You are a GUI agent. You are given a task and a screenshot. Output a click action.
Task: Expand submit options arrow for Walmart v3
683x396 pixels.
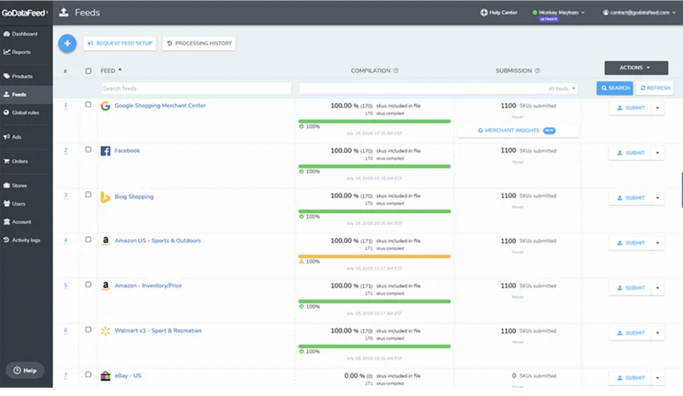click(x=658, y=333)
